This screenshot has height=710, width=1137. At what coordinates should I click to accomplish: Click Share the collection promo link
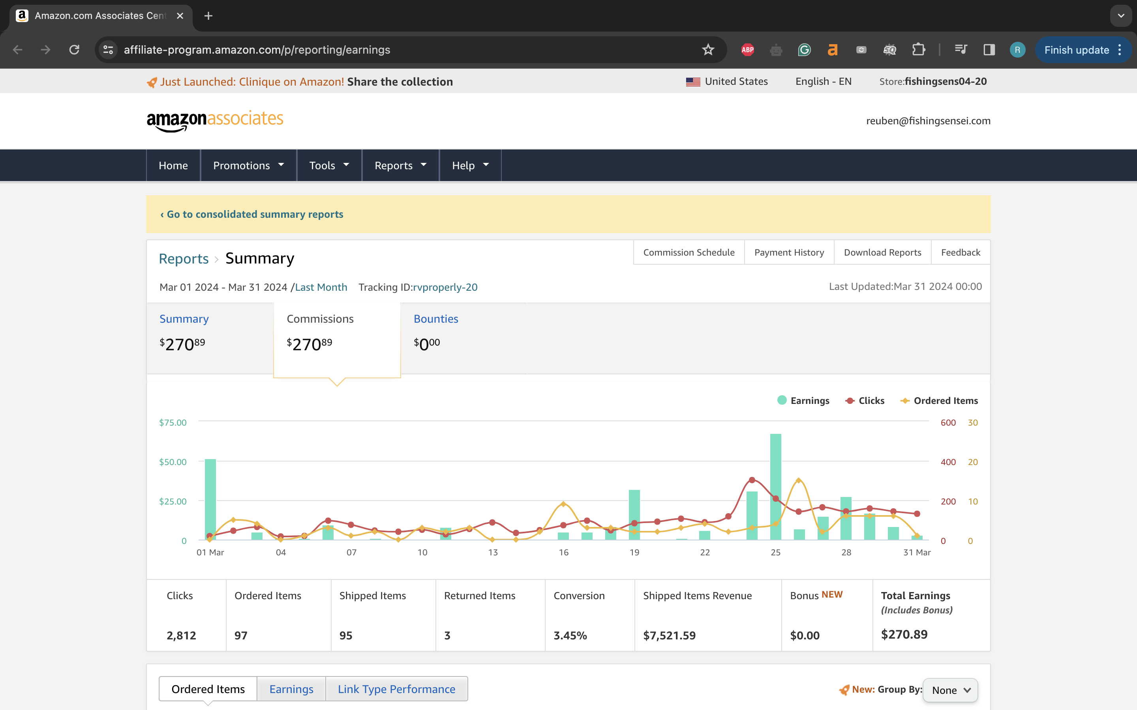coord(400,82)
